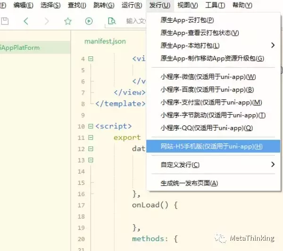Screen dimensions: 283x251
Task: Go back with the left arrow icon
Action: pos(26,21)
